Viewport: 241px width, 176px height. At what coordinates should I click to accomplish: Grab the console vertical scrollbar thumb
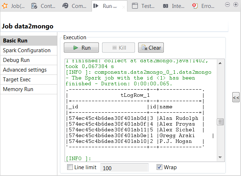[x=220, y=122]
